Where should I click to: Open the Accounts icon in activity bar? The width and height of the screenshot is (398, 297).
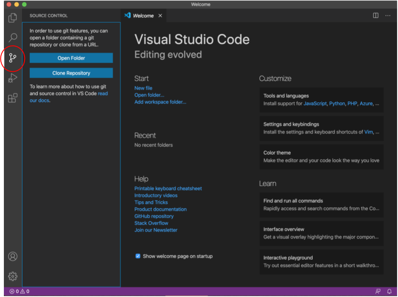click(x=12, y=257)
